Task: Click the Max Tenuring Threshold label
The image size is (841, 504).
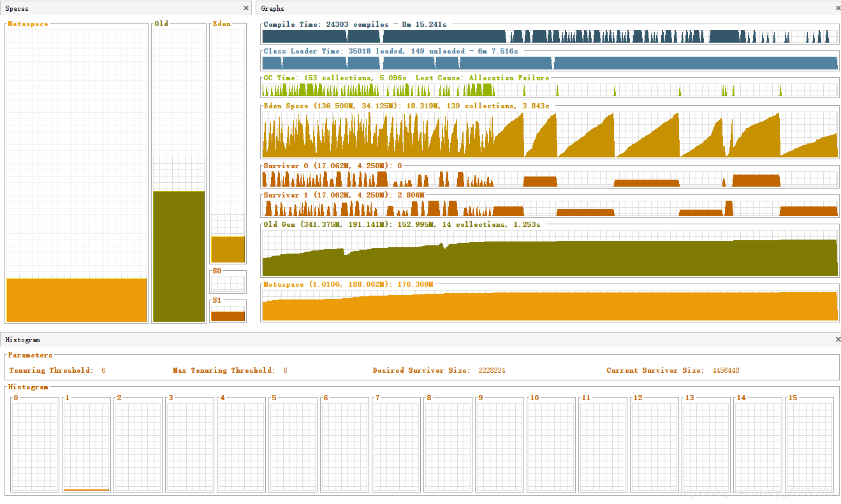Action: tap(224, 370)
